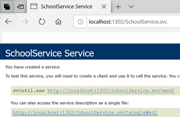Viewport: 180px width, 117px height.
Task: Refresh the SchoolService page
Action: coord(42,22)
